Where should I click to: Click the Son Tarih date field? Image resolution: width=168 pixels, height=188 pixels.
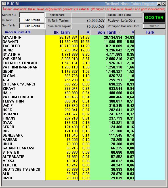(32, 26)
